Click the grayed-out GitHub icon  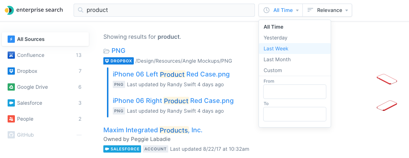pos(11,135)
